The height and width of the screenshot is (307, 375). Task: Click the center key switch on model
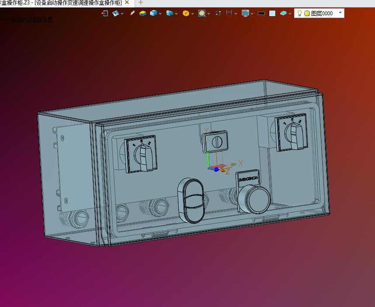pos(215,141)
